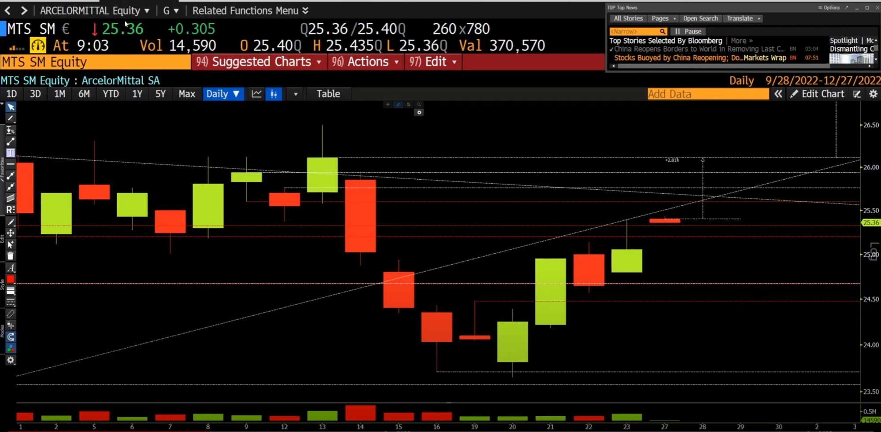Select the 1D time range

coord(11,94)
